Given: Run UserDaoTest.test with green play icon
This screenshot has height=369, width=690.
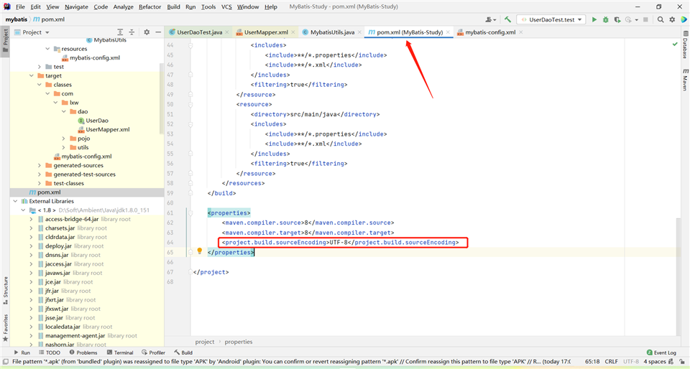Looking at the screenshot, I should tap(594, 20).
